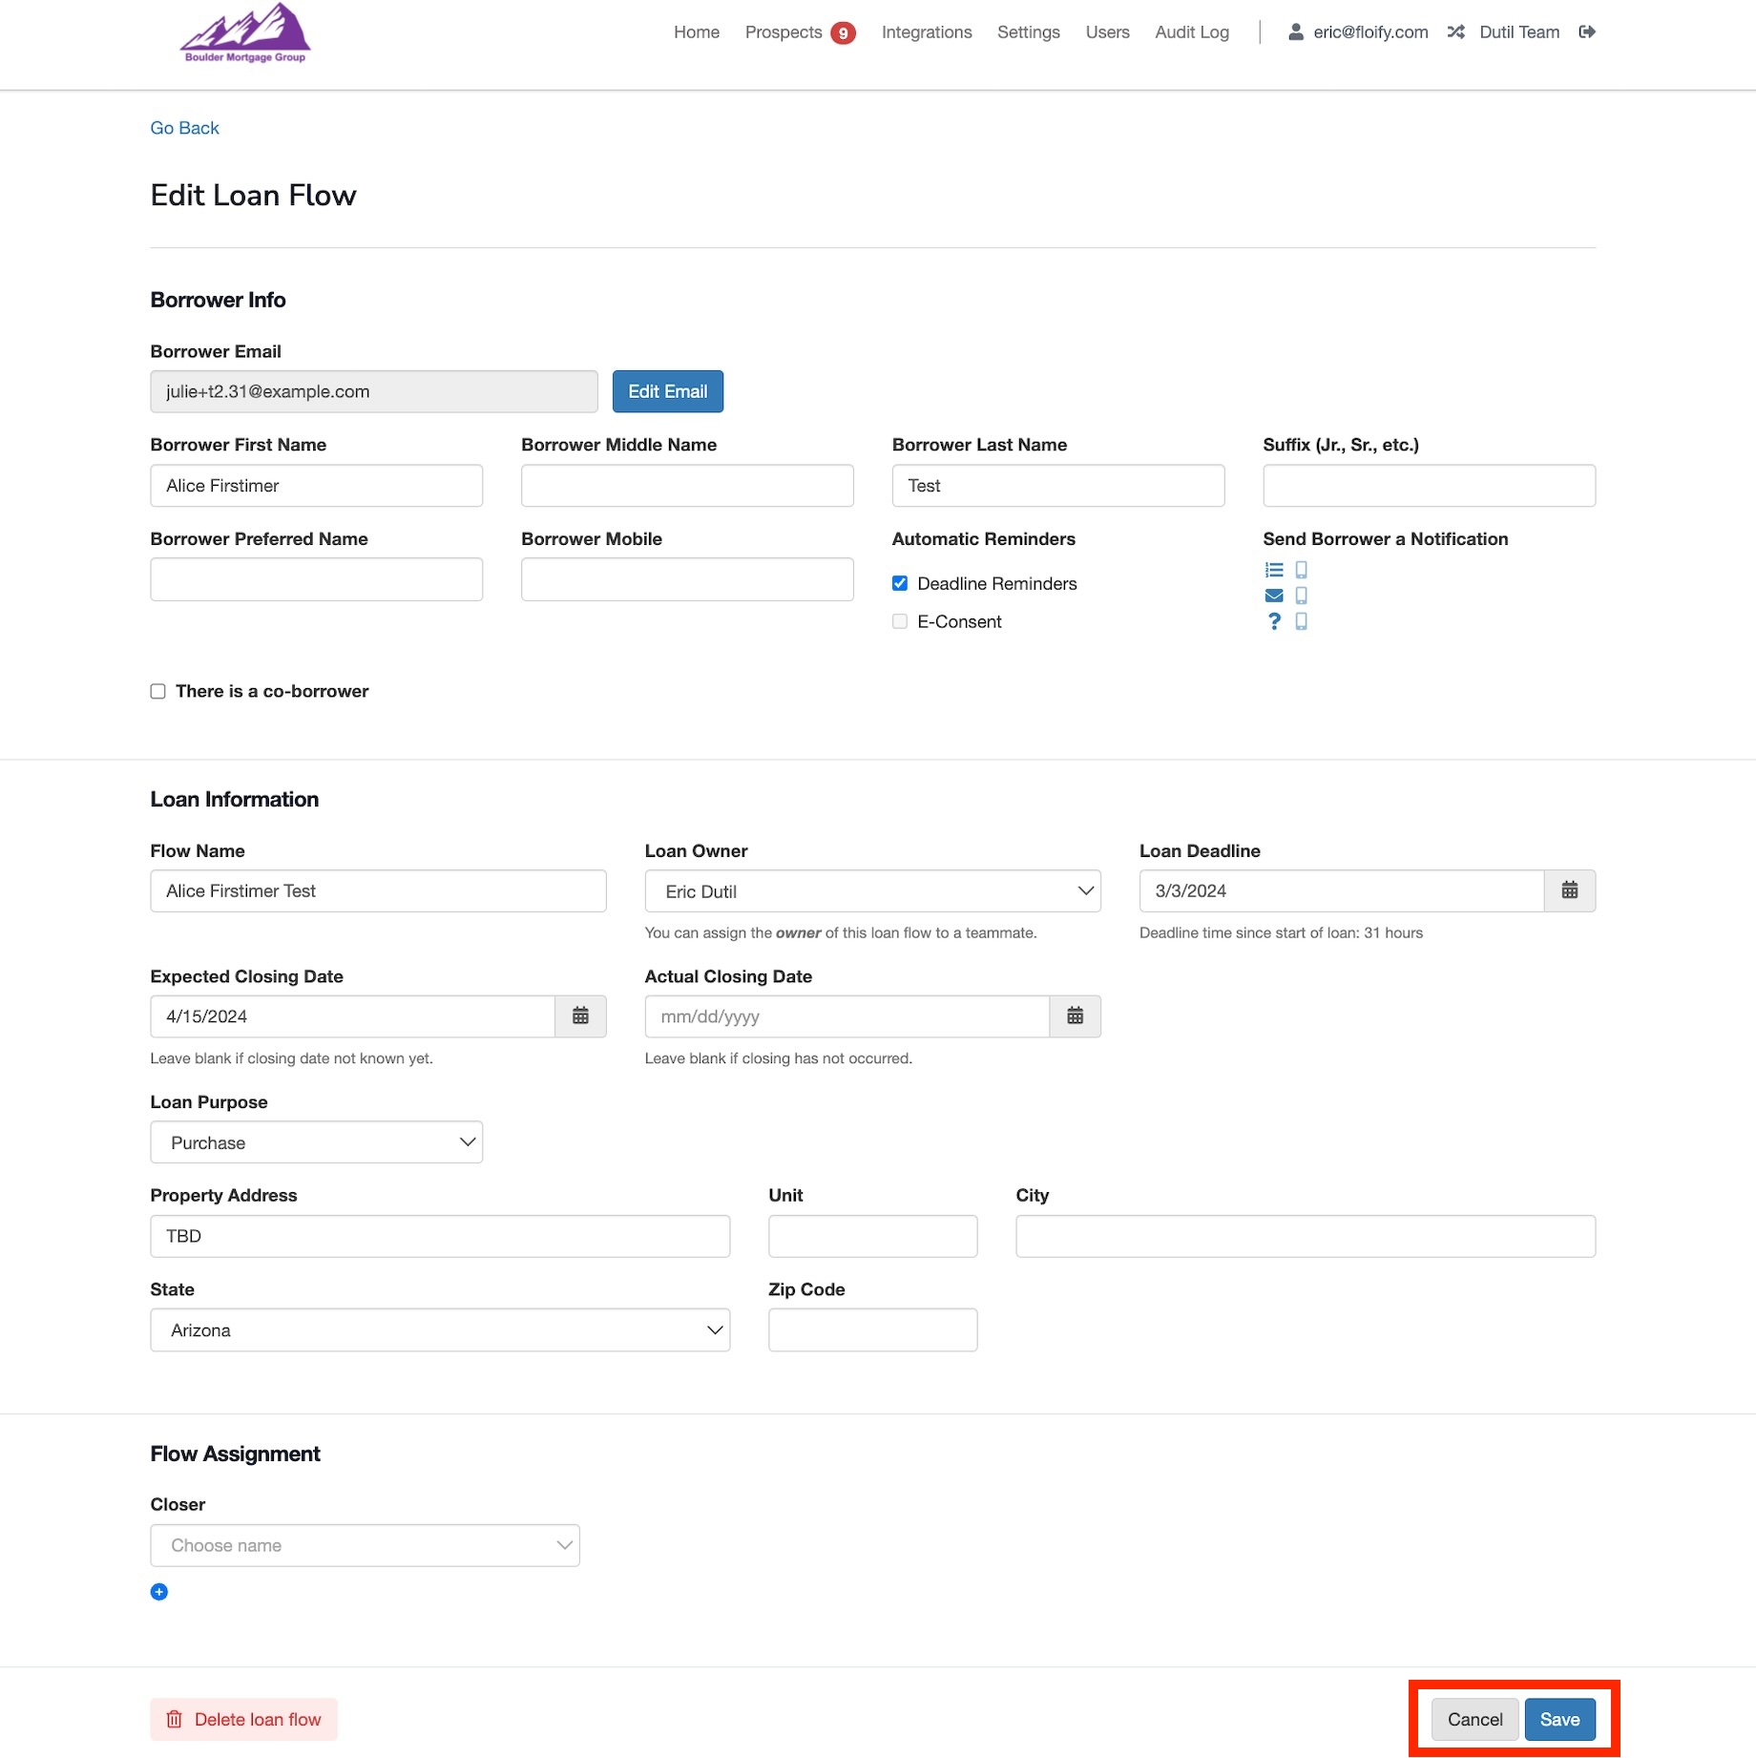This screenshot has width=1756, height=1758.
Task: Open the Prospects menu item
Action: pos(784,32)
